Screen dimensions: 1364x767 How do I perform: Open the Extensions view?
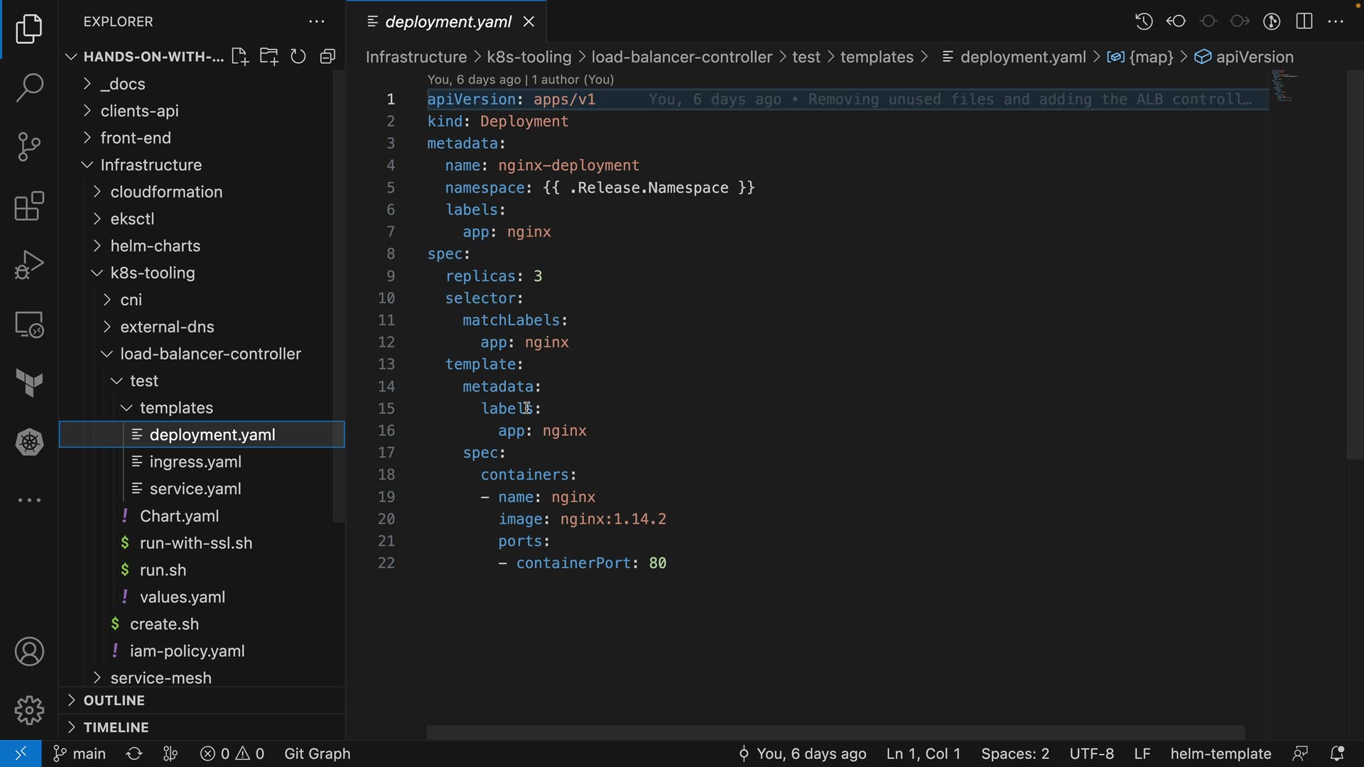coord(29,207)
